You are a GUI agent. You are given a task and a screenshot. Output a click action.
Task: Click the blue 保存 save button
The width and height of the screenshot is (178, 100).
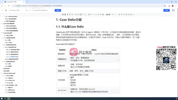[58, 10]
